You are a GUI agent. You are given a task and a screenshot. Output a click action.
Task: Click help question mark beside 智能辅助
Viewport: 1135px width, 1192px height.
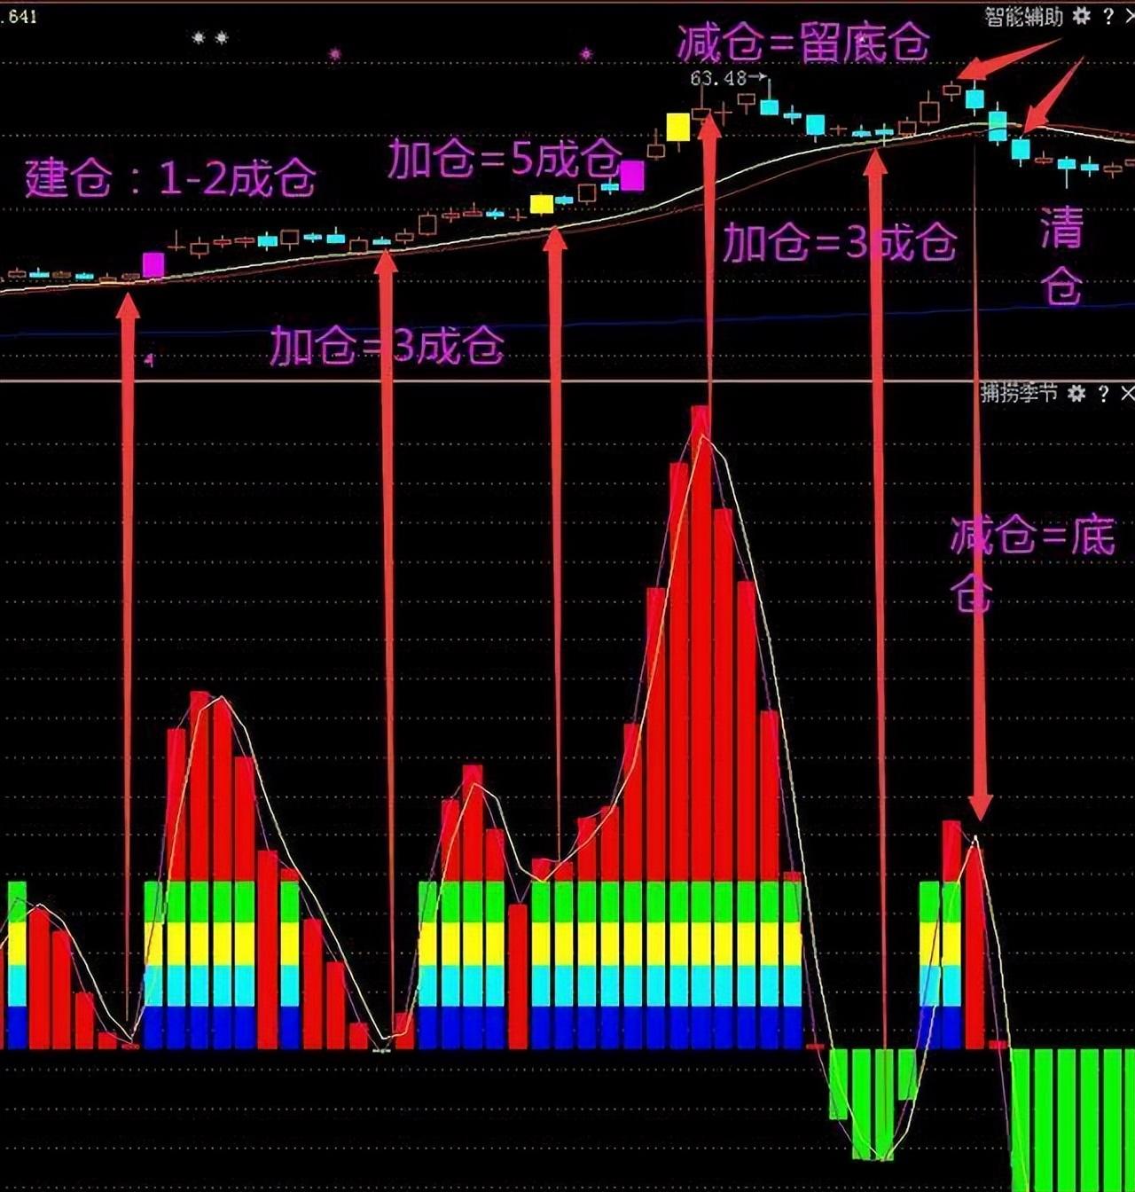pos(1108,16)
